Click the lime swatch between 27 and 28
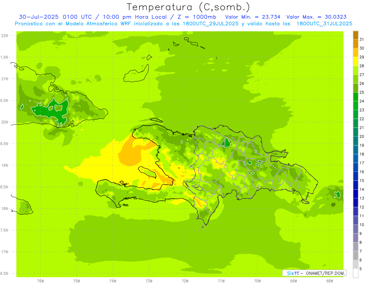The width and height of the screenshot is (370, 285). 356,70
